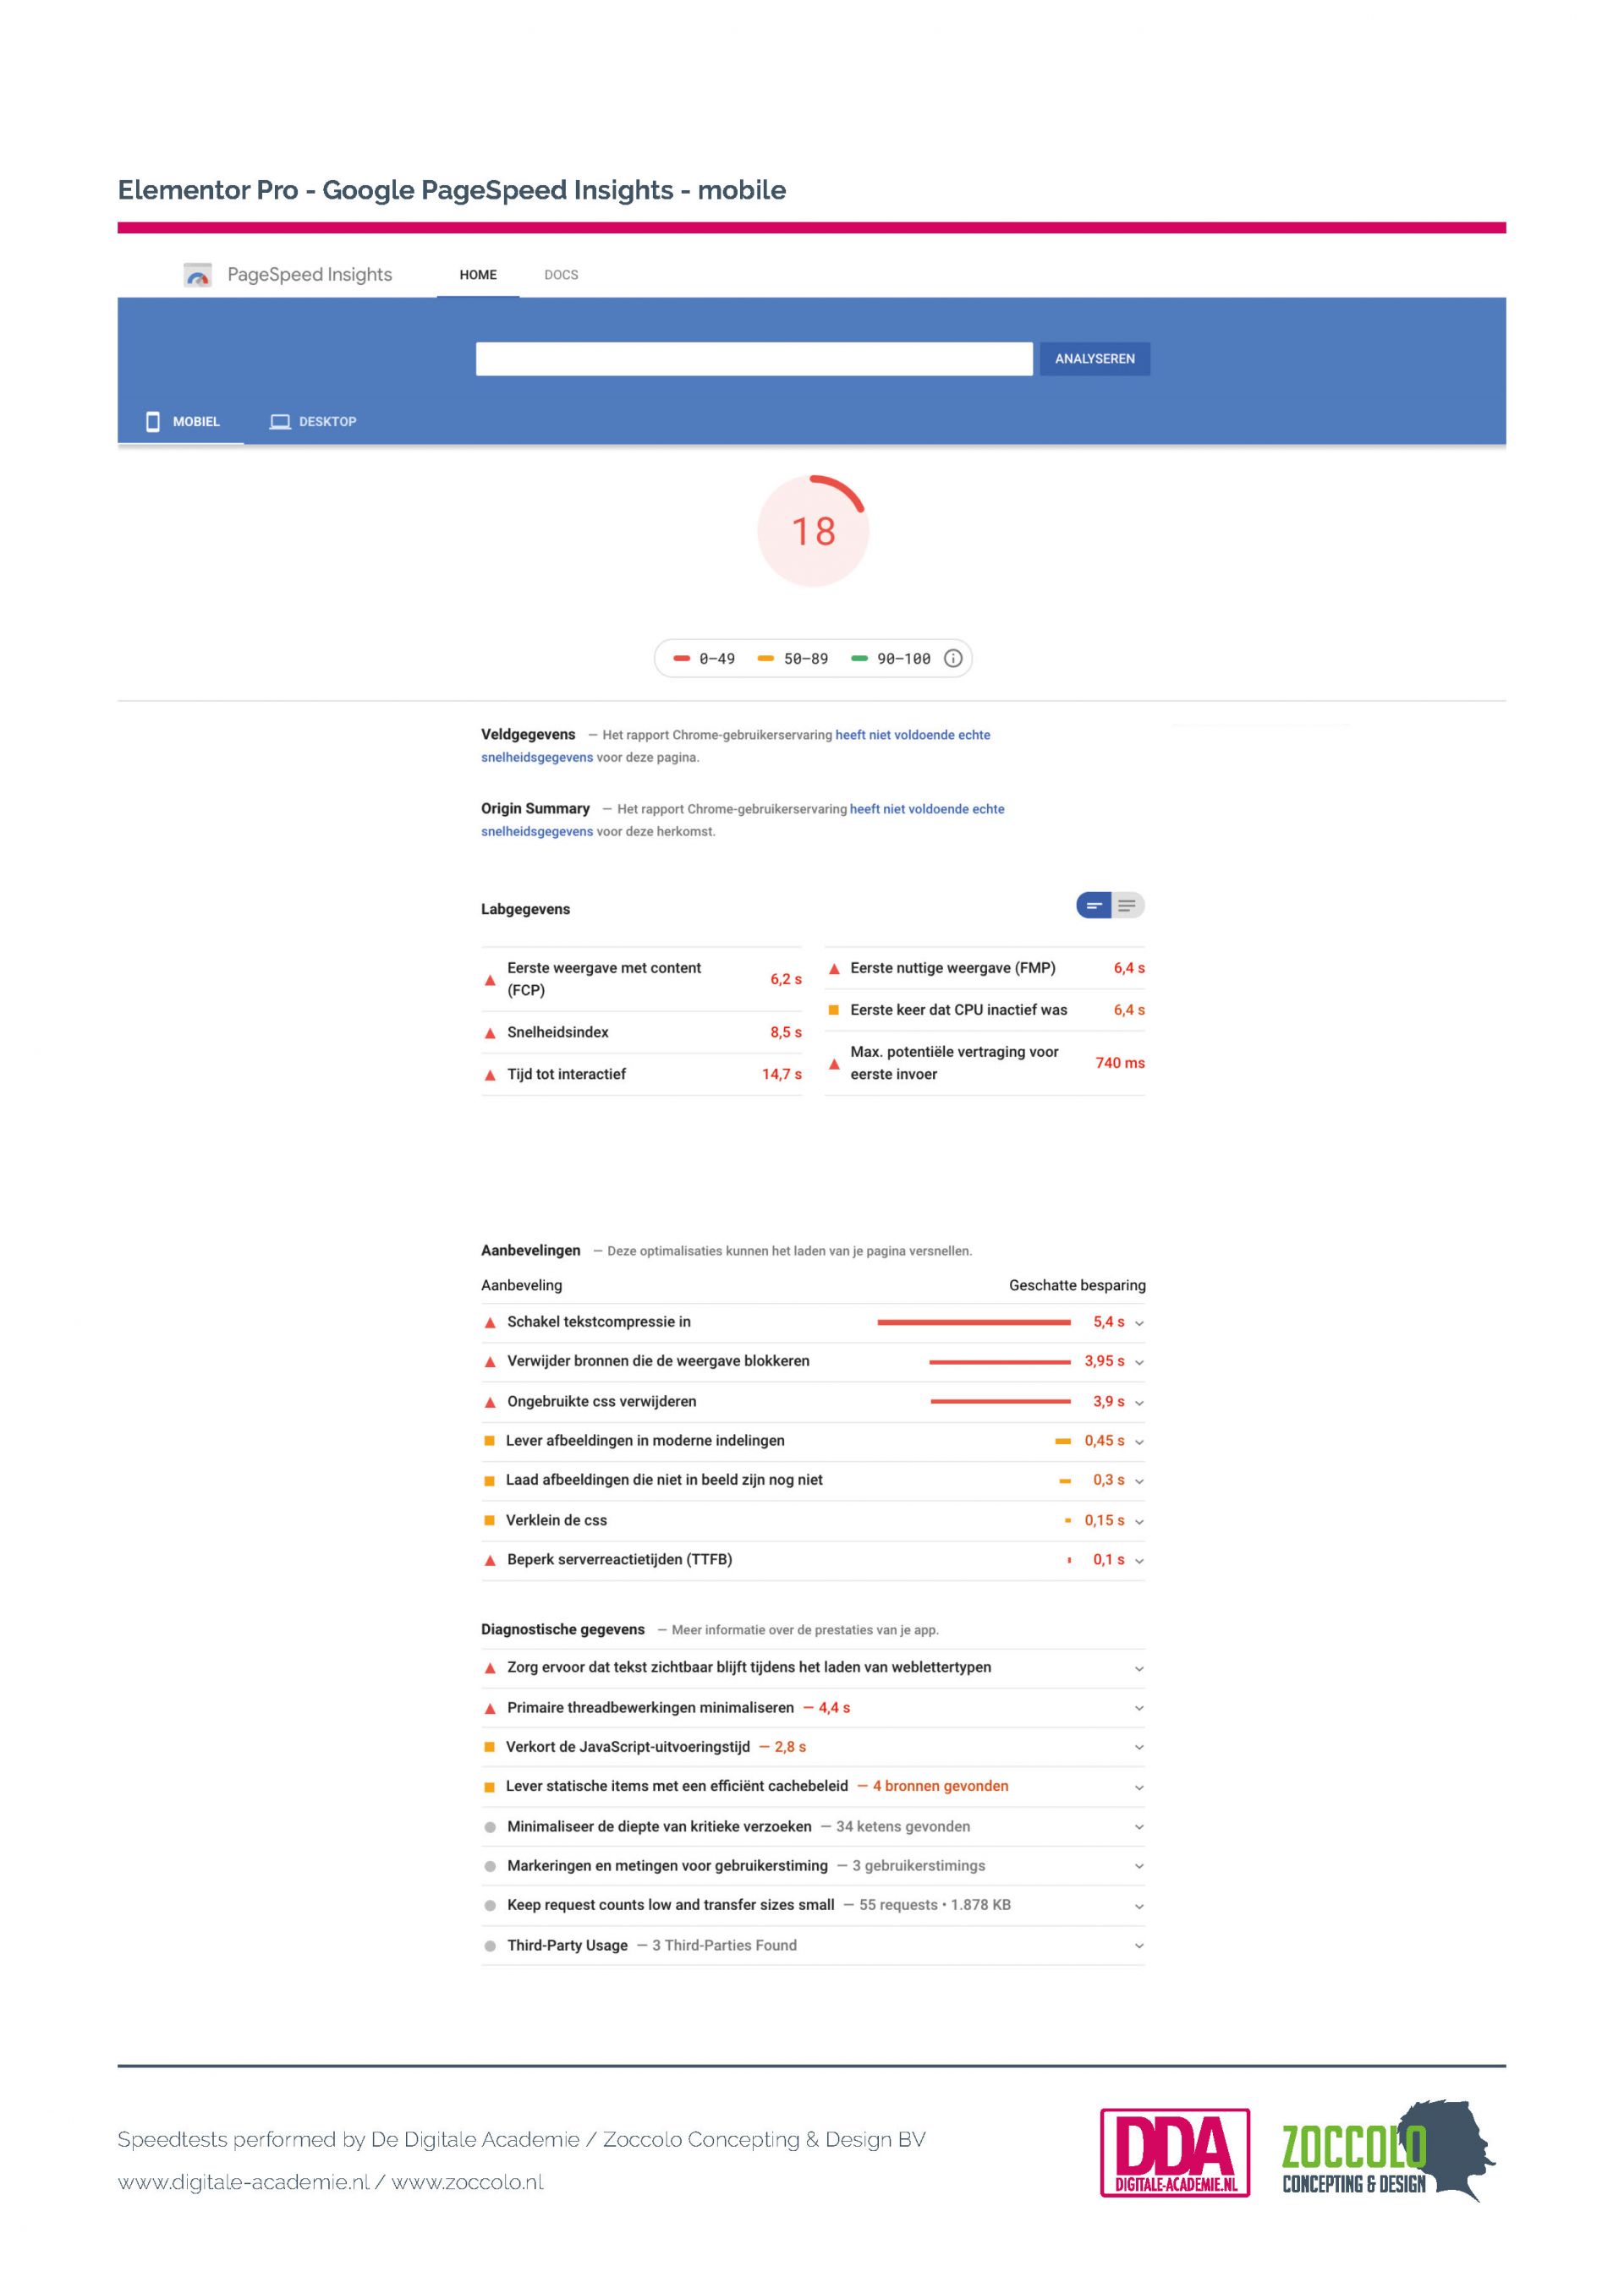The width and height of the screenshot is (1624, 2277).
Task: Click the score gauge showing 18
Action: point(813,531)
